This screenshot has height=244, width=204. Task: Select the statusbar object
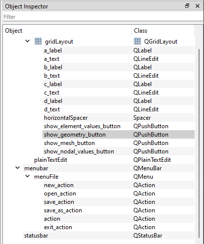[36, 236]
